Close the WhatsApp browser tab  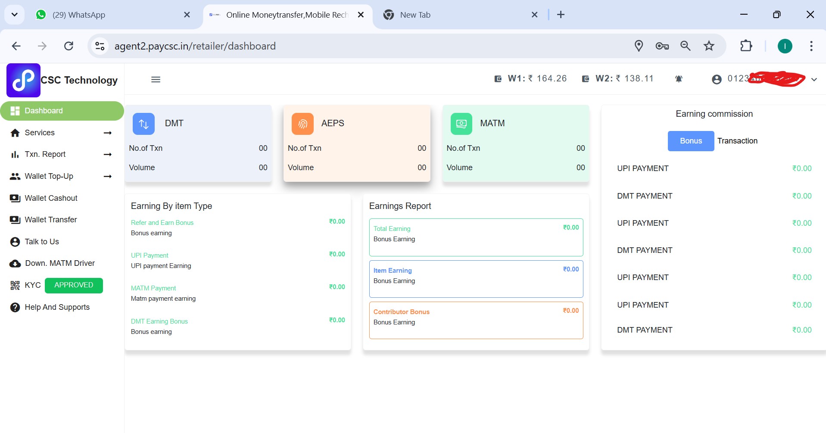point(187,15)
